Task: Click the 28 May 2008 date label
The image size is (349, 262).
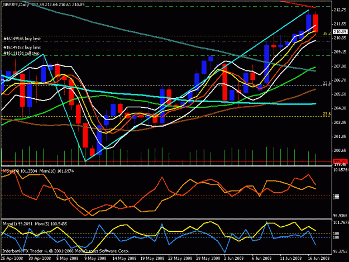Action: 208,259
